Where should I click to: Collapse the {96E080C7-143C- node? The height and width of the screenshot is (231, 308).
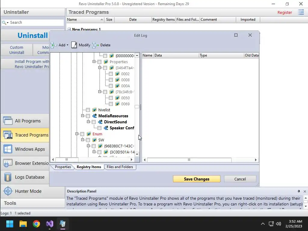88,146
